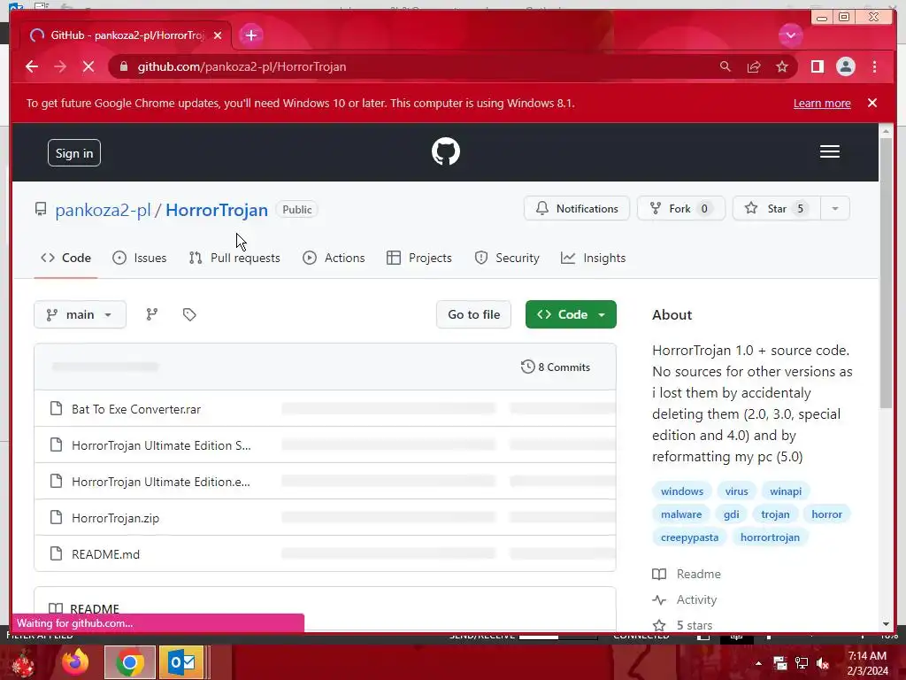Click the Sign in button
The height and width of the screenshot is (680, 906).
(x=74, y=152)
